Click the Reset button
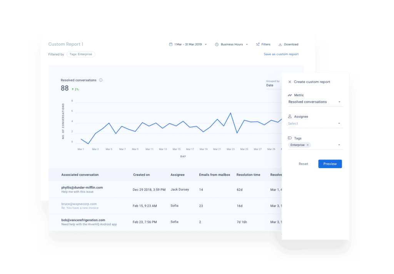394x274 pixels. pos(303,164)
